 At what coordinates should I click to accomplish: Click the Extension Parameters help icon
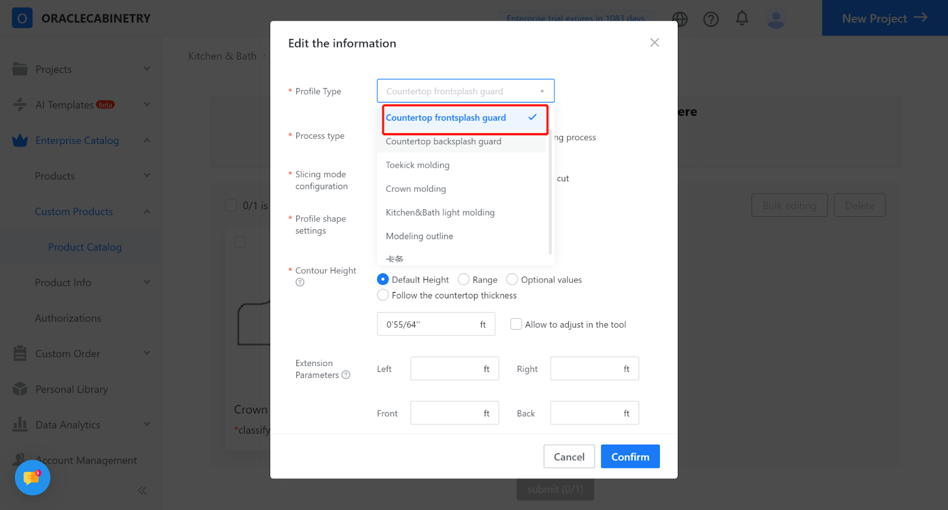pos(346,375)
